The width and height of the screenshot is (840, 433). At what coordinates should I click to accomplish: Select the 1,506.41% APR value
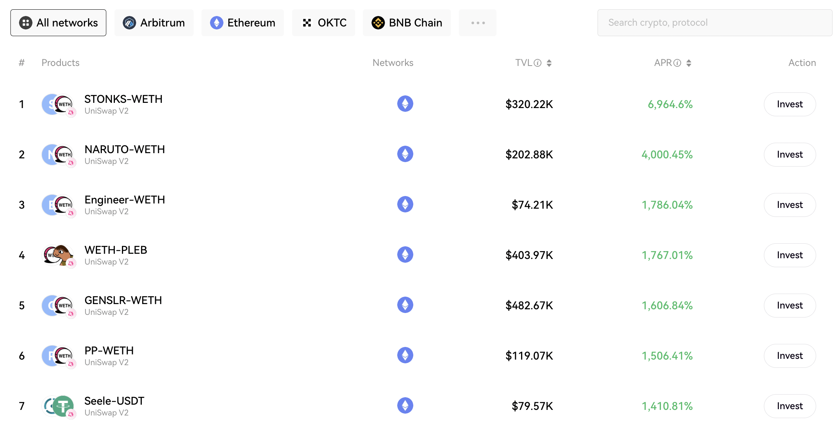(x=667, y=356)
